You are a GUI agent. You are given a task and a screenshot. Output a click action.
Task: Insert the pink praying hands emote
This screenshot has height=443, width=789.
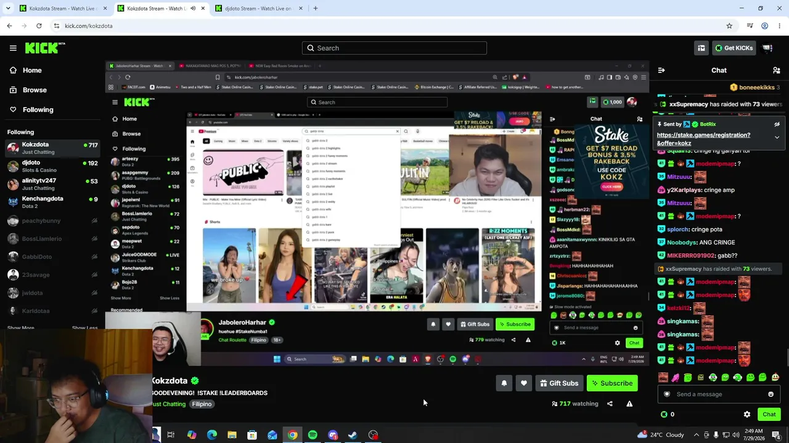(x=676, y=377)
